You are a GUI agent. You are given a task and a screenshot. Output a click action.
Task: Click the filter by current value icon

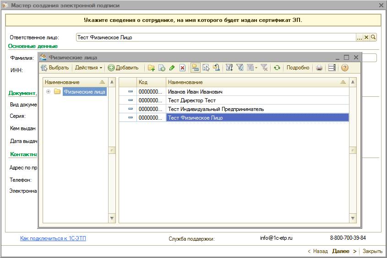[x=240, y=68]
